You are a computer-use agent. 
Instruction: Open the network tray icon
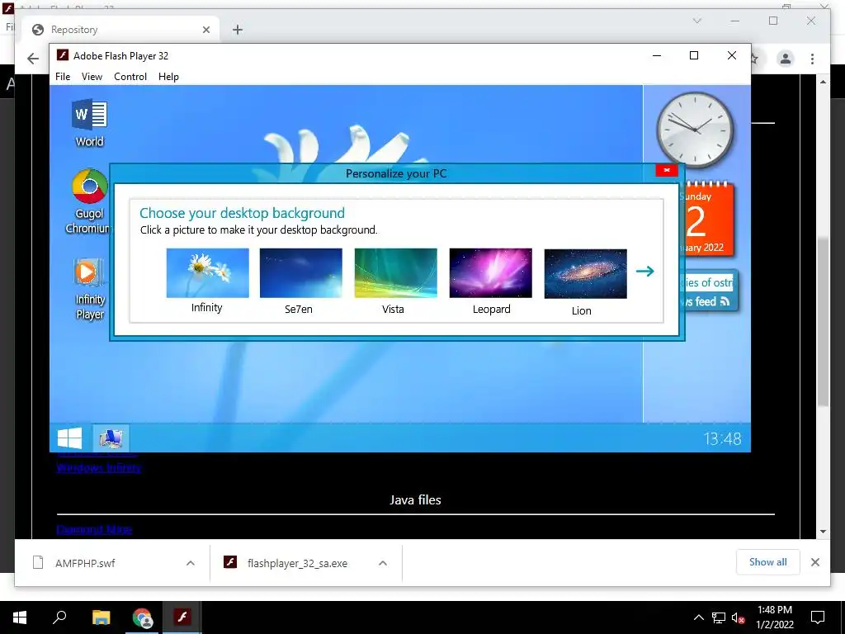tap(719, 617)
